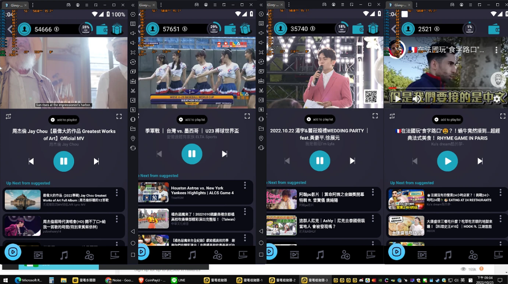Open the wallet icon in Jay Chou window
This screenshot has height=284, width=508.
102,30
